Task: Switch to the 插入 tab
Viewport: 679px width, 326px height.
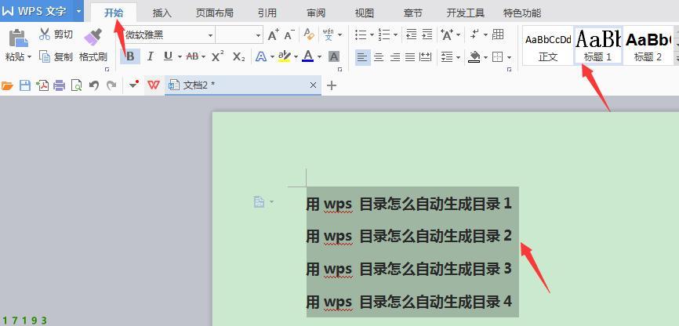Action: coord(162,13)
